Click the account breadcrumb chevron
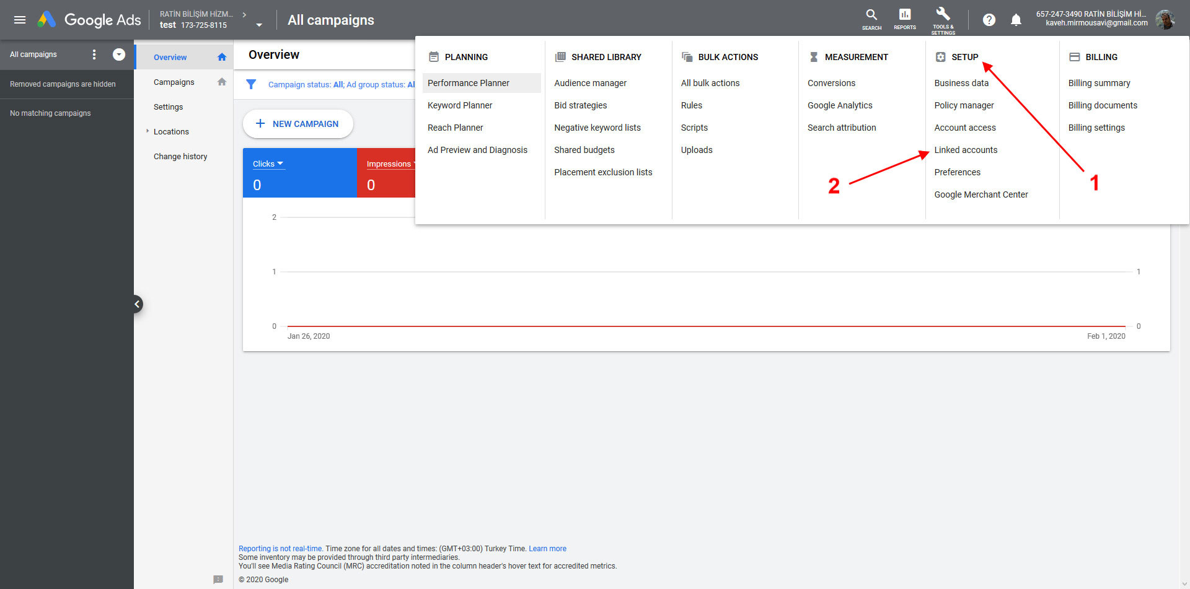Image resolution: width=1190 pixels, height=589 pixels. click(x=244, y=14)
